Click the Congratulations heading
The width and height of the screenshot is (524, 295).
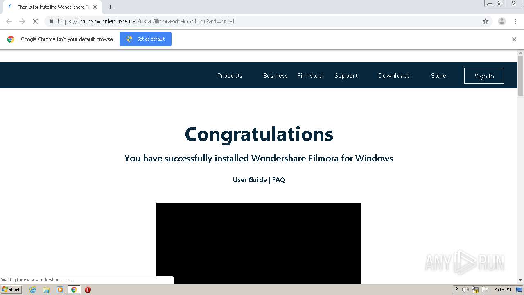pos(259,134)
